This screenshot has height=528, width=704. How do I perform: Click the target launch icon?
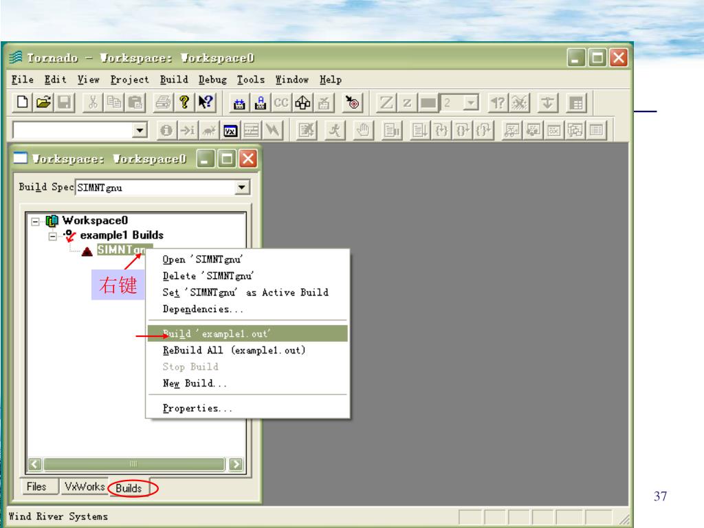pos(353,103)
